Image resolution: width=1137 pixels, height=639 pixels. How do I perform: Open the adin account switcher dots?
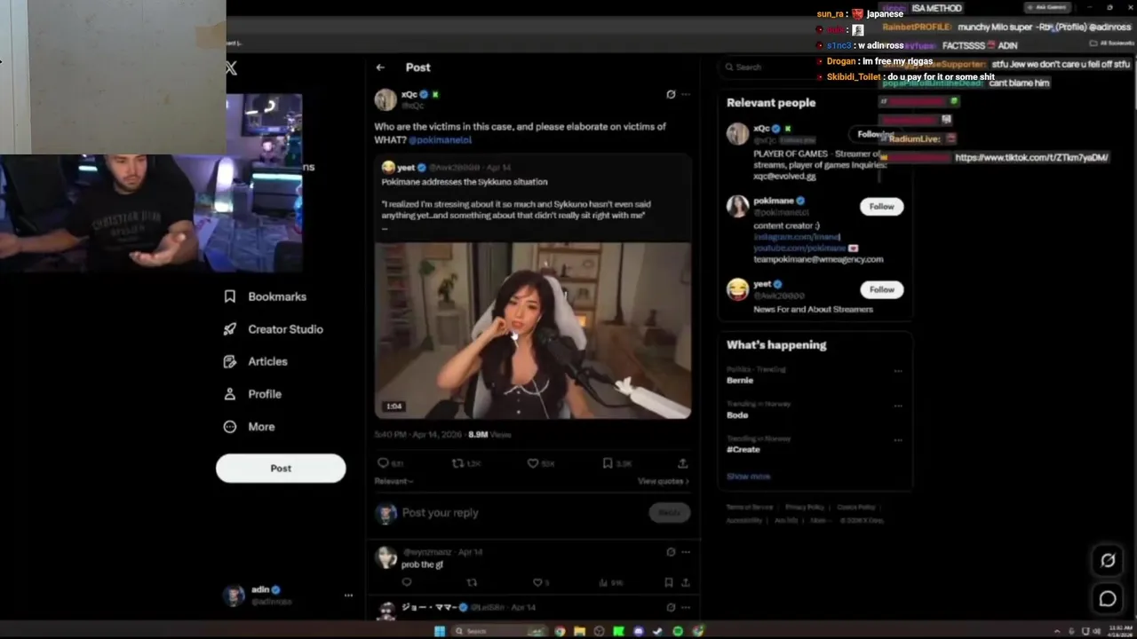pos(348,596)
